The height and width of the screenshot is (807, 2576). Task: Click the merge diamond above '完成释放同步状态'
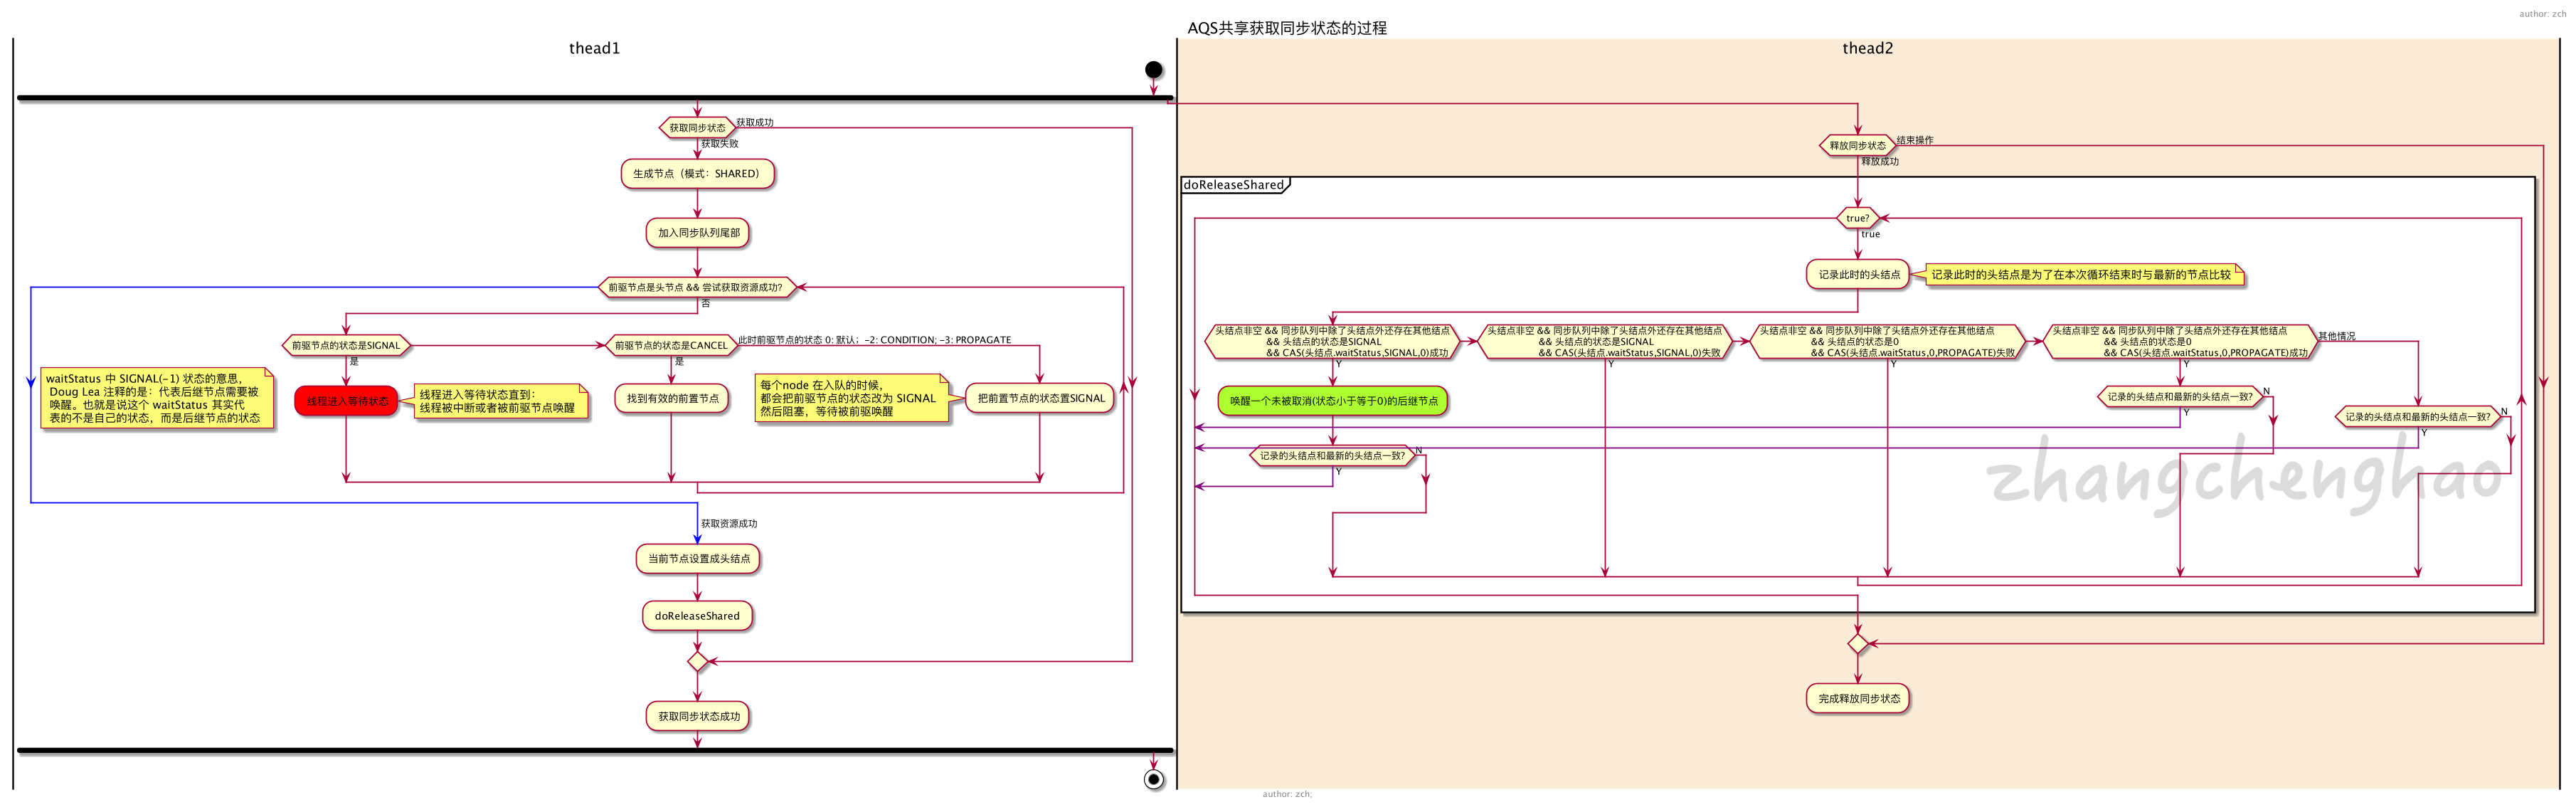[x=1857, y=644]
